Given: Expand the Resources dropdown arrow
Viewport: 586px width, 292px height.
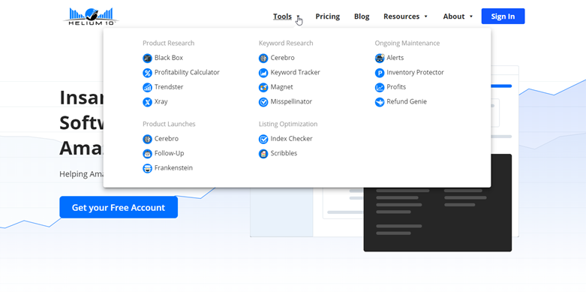Looking at the screenshot, I should point(425,17).
